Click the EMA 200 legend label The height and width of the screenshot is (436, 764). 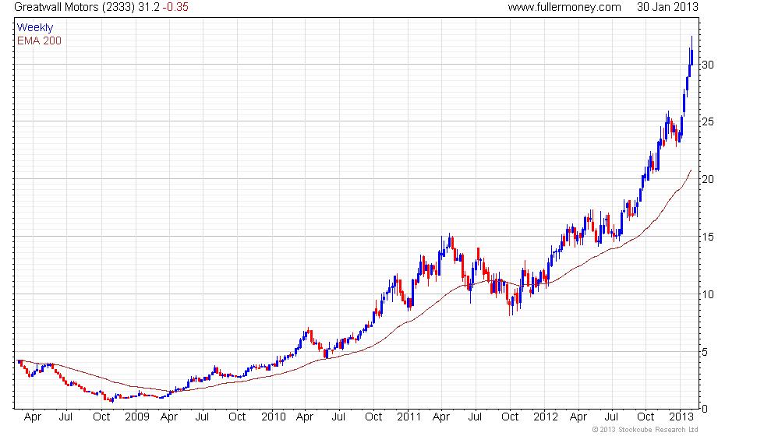point(39,40)
